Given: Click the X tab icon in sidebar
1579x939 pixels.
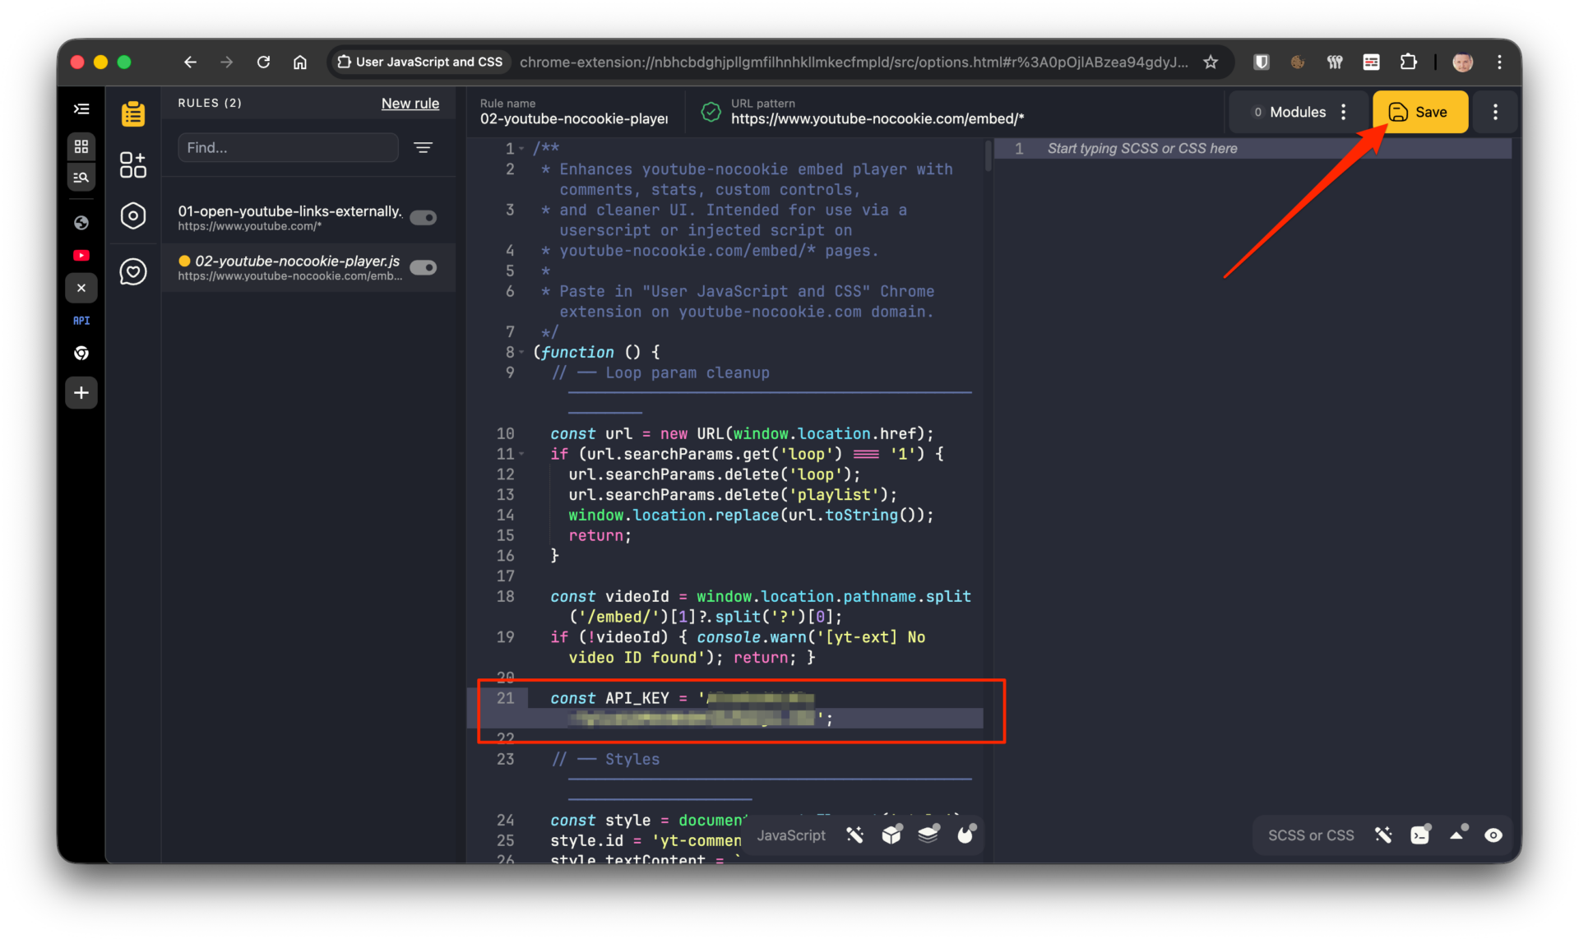Looking at the screenshot, I should tap(81, 288).
